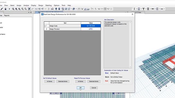Image resolution: width=175 pixels, height=98 pixels.
Task: Click scroll-up arrow in Item Description box
Action: click(130, 22)
